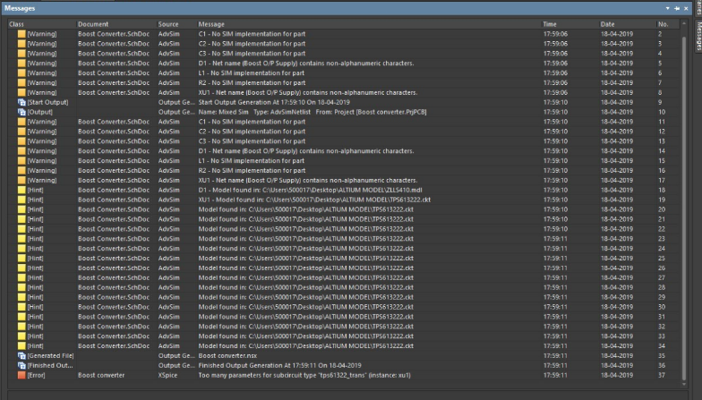The height and width of the screenshot is (400, 702).
Task: Click the Finished Output icon in message 36
Action: [21, 365]
